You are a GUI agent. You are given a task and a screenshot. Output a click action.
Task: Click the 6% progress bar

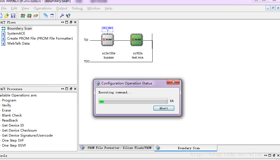click(133, 101)
